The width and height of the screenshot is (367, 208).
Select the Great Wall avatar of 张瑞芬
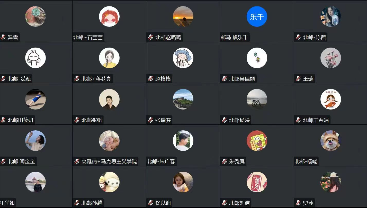183,99
